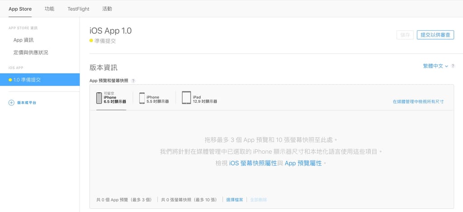
Task: Click the iPhone 5.5 inch device icon
Action: (142, 98)
